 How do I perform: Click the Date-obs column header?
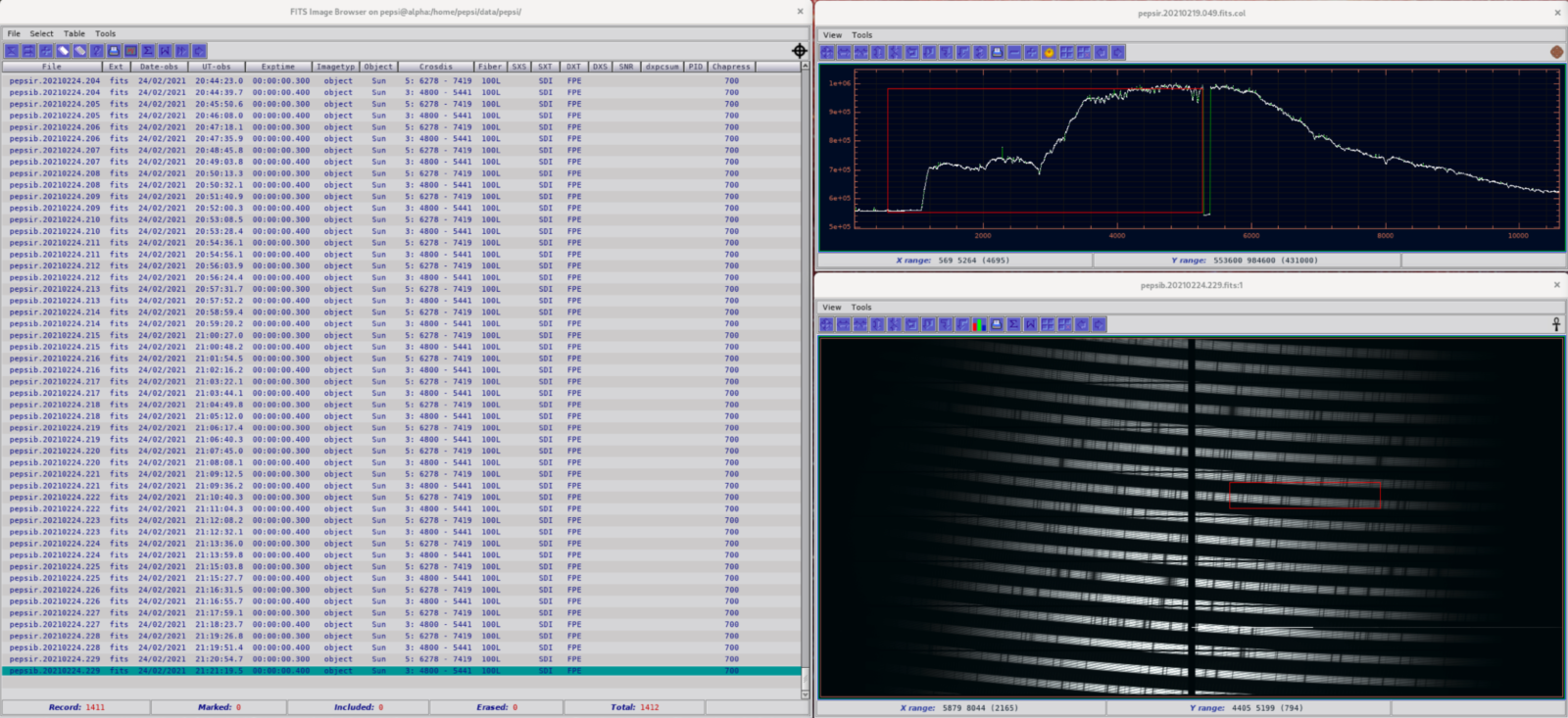(159, 67)
